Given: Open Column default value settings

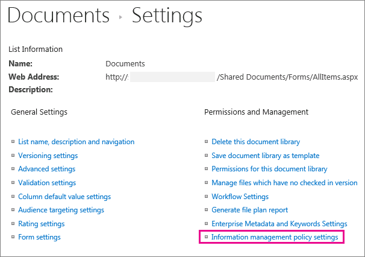Looking at the screenshot, I should (64, 197).
